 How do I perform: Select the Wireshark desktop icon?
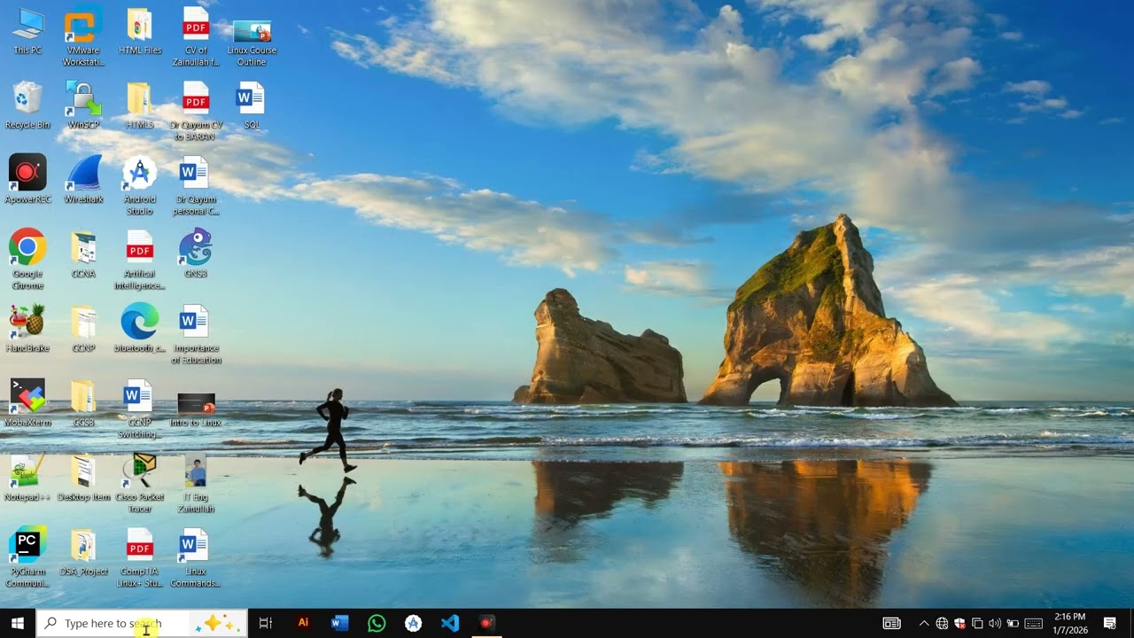pyautogui.click(x=83, y=180)
